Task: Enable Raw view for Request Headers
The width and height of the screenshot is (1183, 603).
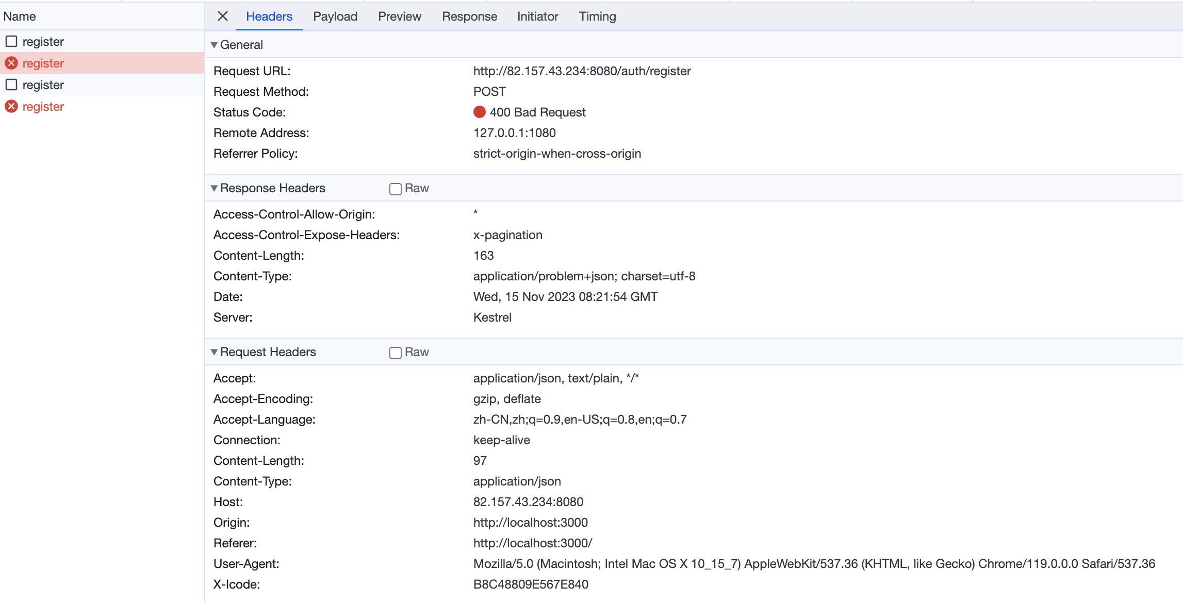Action: [x=396, y=353]
